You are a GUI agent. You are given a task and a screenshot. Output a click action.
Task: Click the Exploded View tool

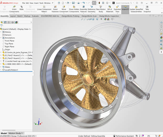pos(117,9)
